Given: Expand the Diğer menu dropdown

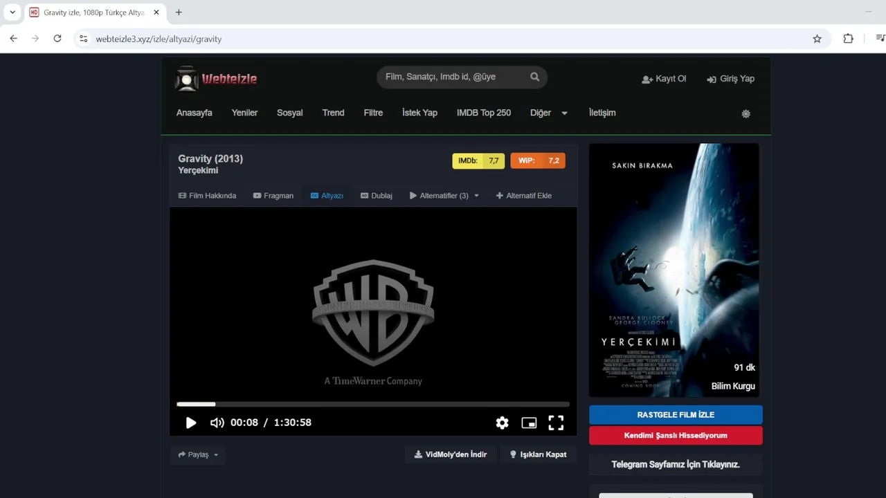Looking at the screenshot, I should click(549, 113).
